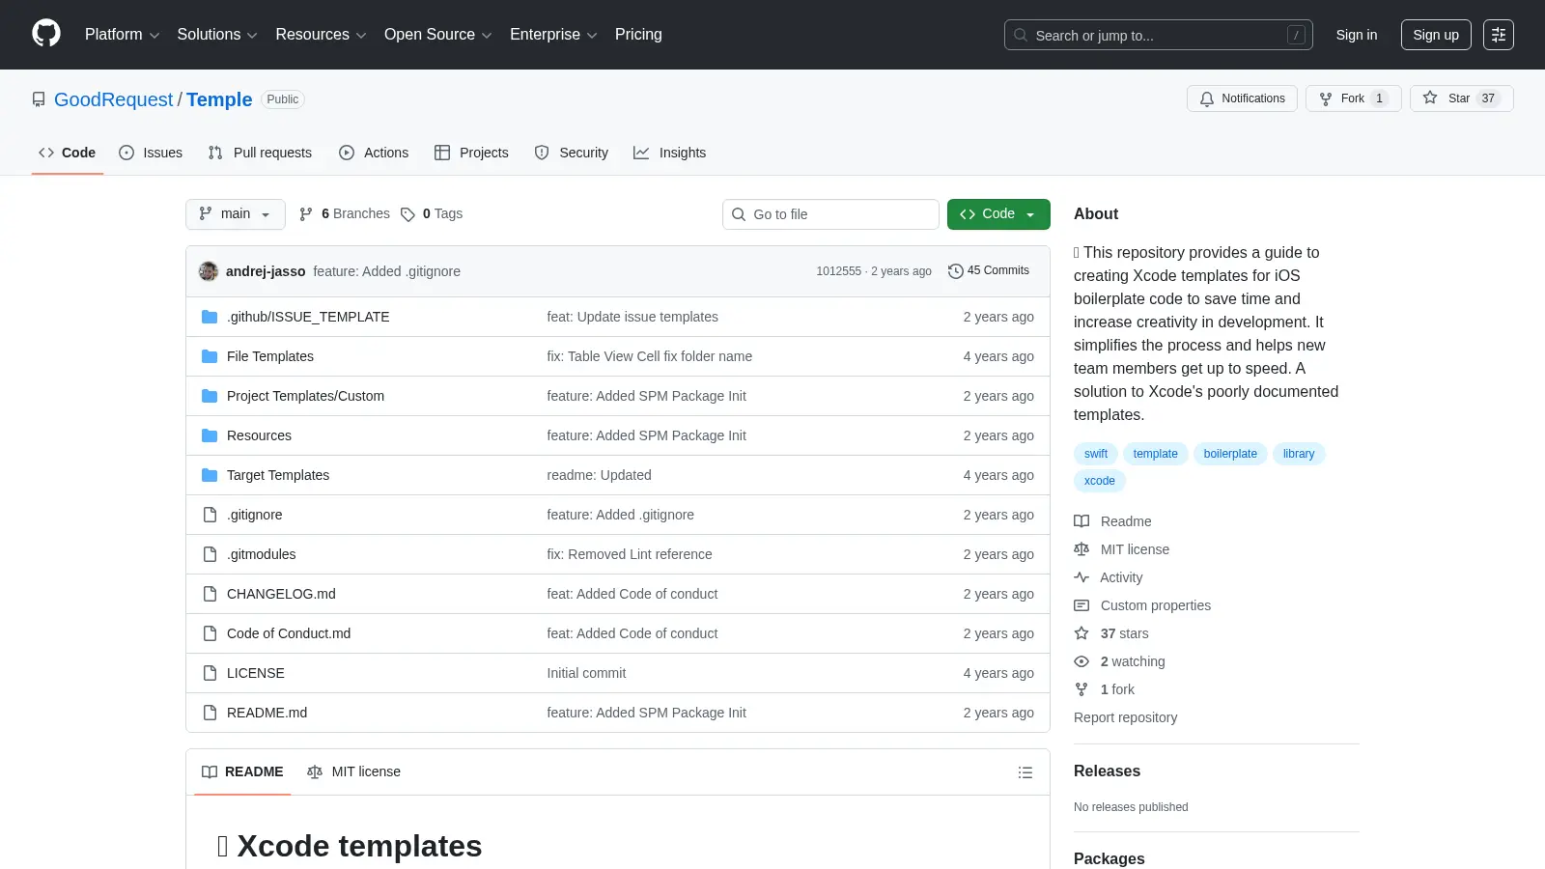This screenshot has height=869, width=1545.
Task: Star the Temple repository
Action: click(x=1461, y=98)
